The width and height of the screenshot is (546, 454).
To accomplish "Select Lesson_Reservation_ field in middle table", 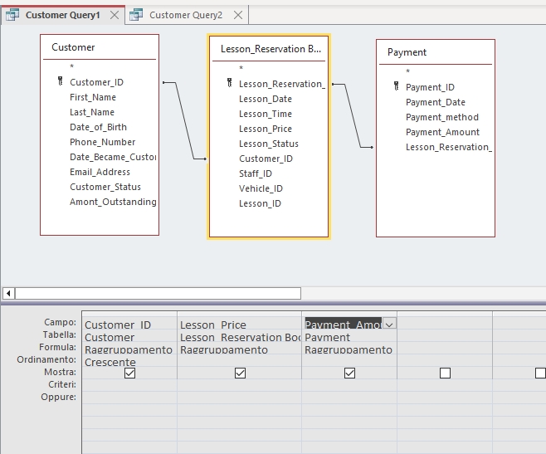I will click(281, 84).
